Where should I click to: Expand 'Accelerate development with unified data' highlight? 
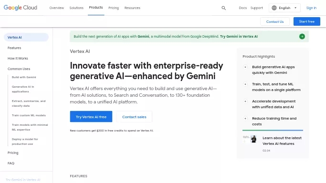[245, 101]
